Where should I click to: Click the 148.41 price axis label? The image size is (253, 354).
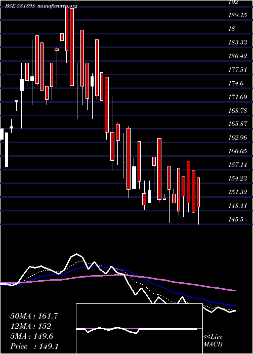pos(238,206)
